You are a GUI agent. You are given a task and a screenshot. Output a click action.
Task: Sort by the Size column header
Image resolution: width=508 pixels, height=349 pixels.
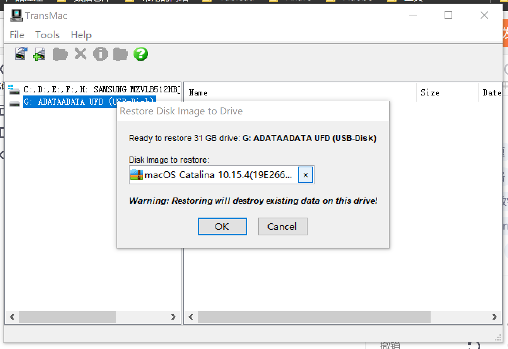[x=447, y=92]
